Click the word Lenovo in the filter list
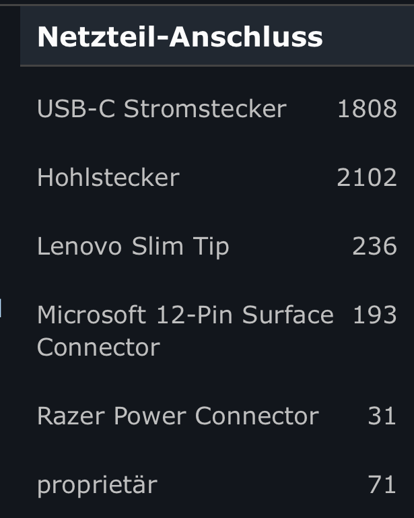Screen dimensions: 414x518 tap(79, 247)
